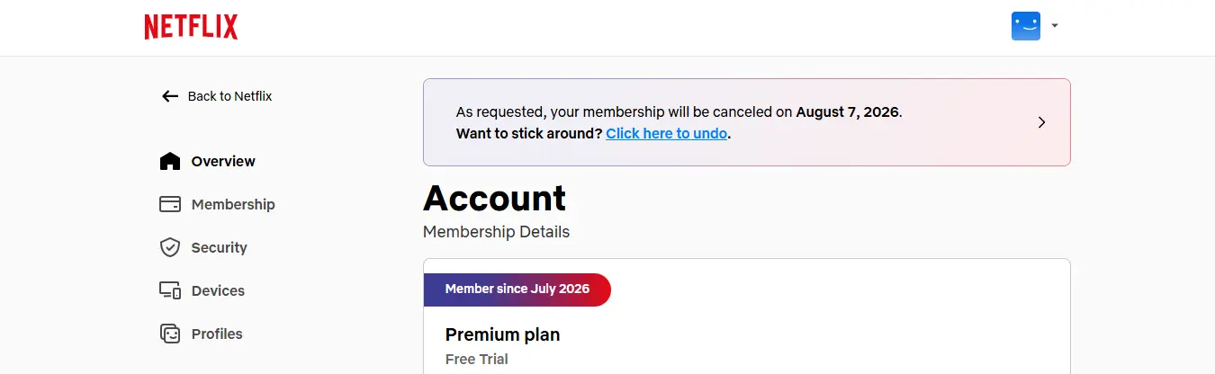1215x374 pixels.
Task: Open the Security sidebar item
Action: (219, 247)
